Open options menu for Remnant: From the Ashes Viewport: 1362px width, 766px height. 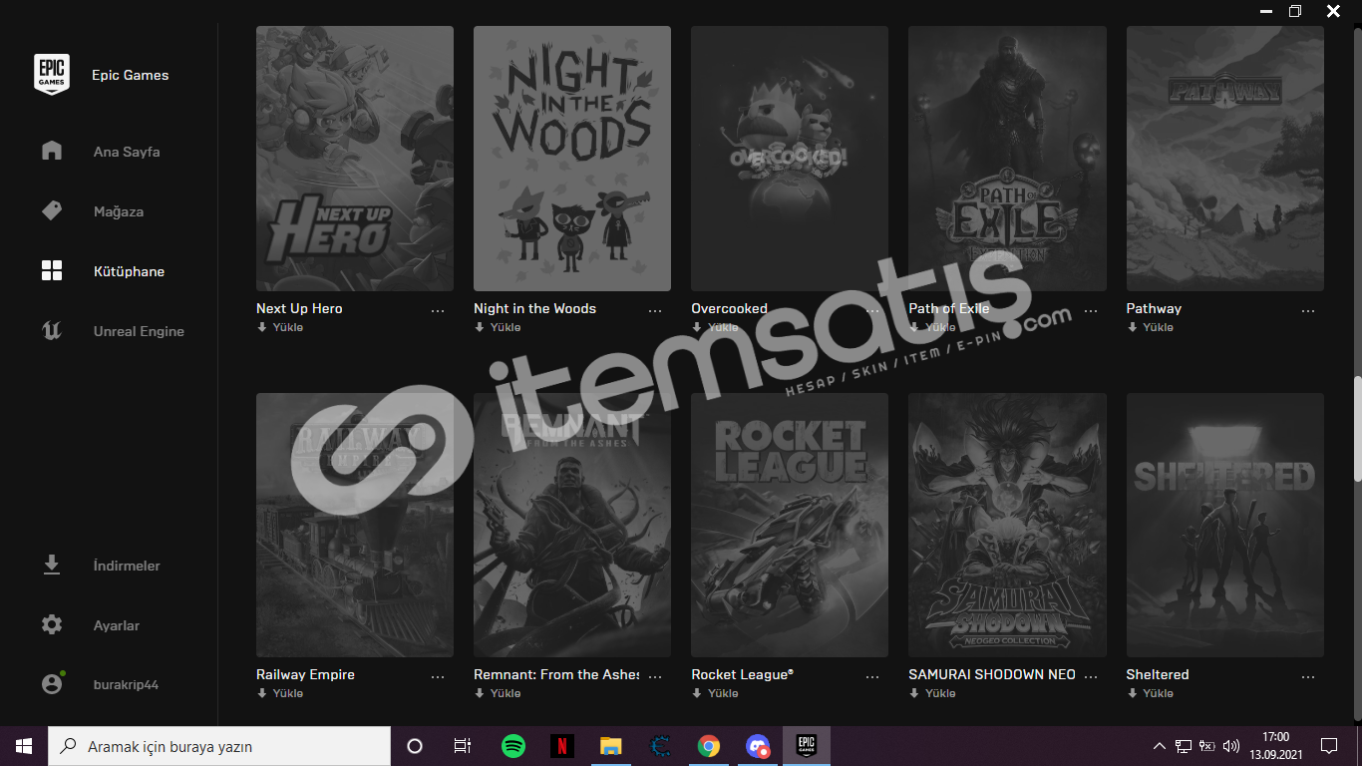tap(655, 676)
